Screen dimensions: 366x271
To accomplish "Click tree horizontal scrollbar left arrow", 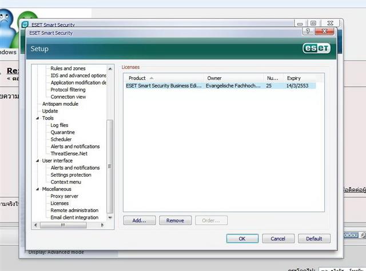I will point(35,225).
